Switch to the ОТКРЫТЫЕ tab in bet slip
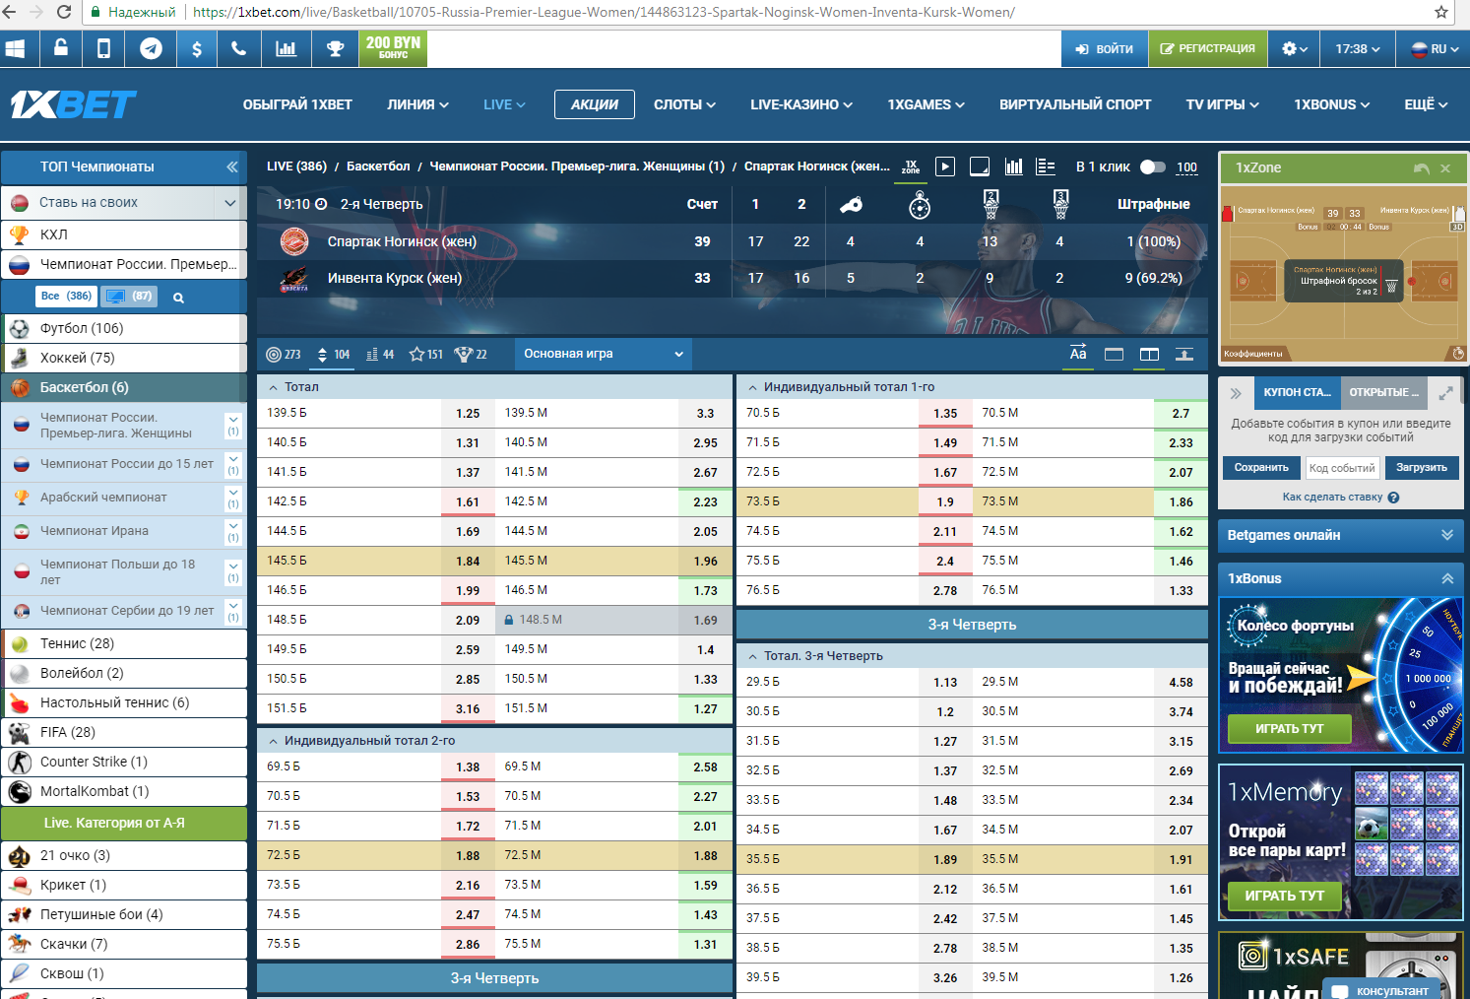Screen dimensions: 1470x999 1383,392
